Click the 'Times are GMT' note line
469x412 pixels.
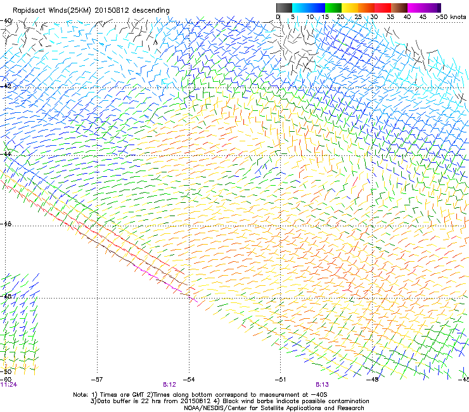click(200, 395)
